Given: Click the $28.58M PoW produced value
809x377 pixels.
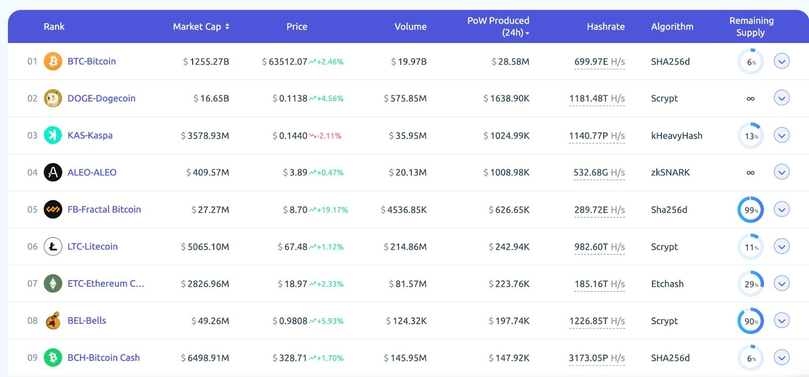Looking at the screenshot, I should click(x=510, y=62).
